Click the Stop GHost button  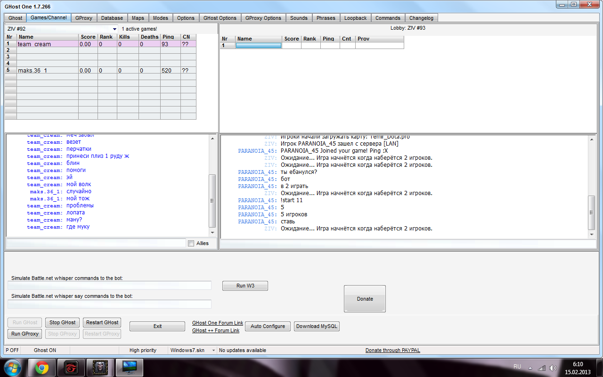pos(63,322)
